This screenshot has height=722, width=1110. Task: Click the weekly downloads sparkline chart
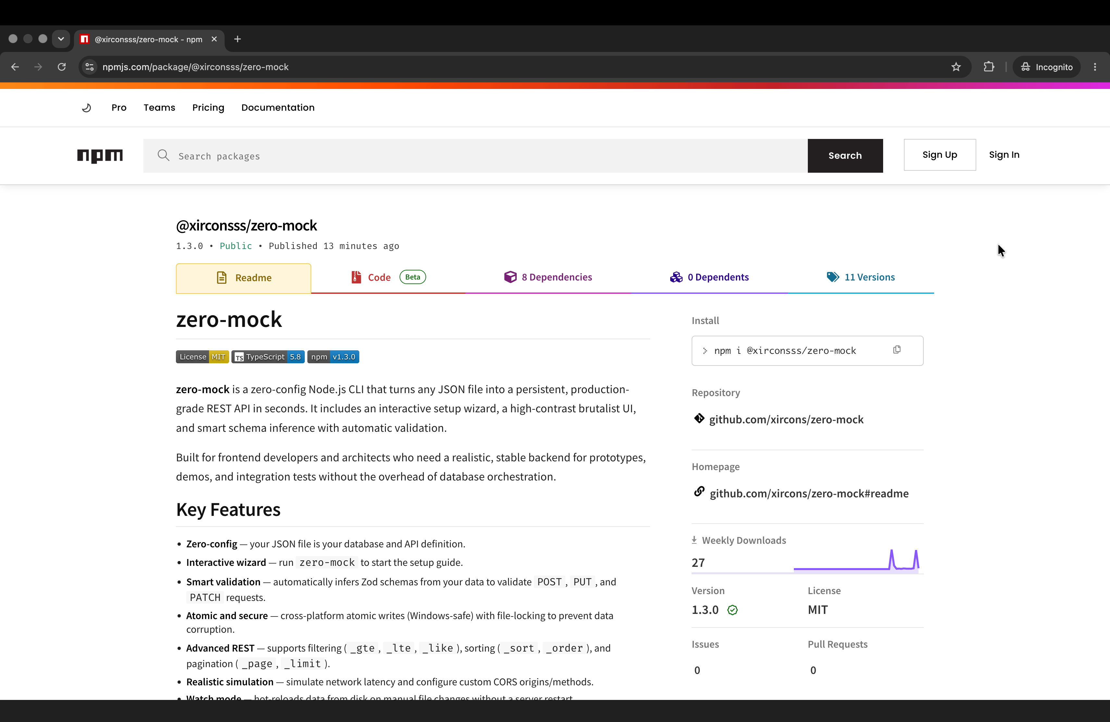[856, 560]
